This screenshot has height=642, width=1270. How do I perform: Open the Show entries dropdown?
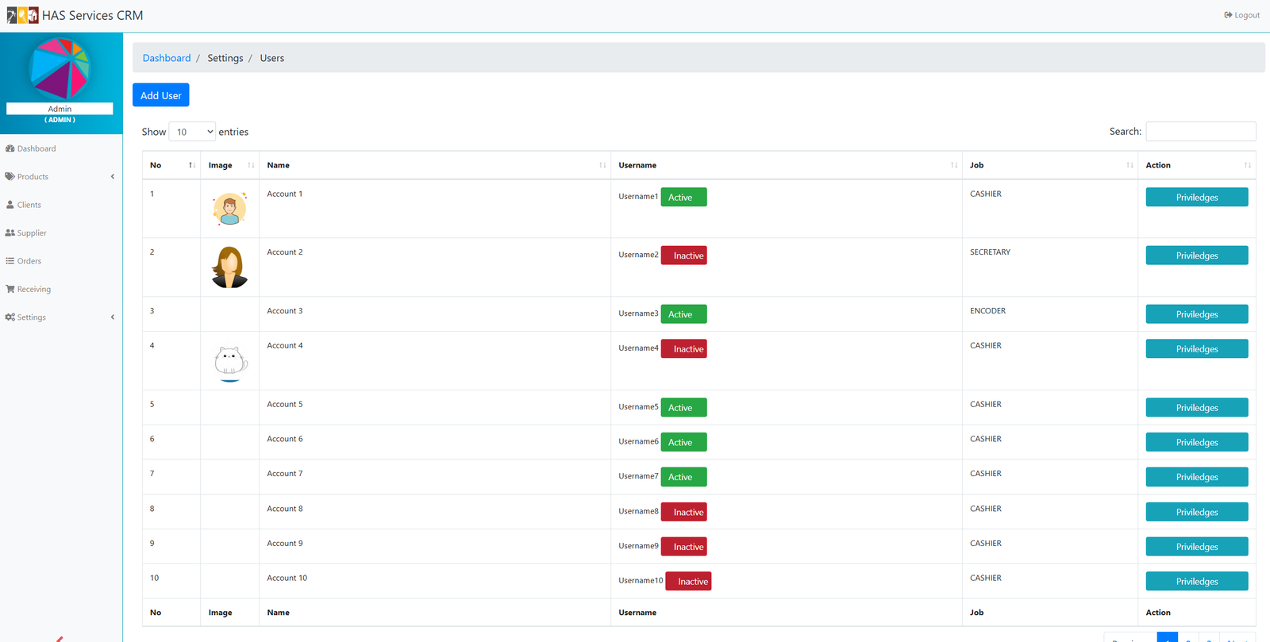[192, 132]
